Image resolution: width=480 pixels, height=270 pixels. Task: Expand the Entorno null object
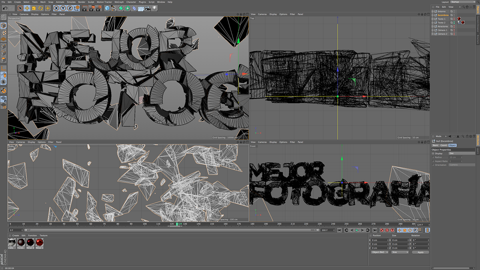point(433,11)
